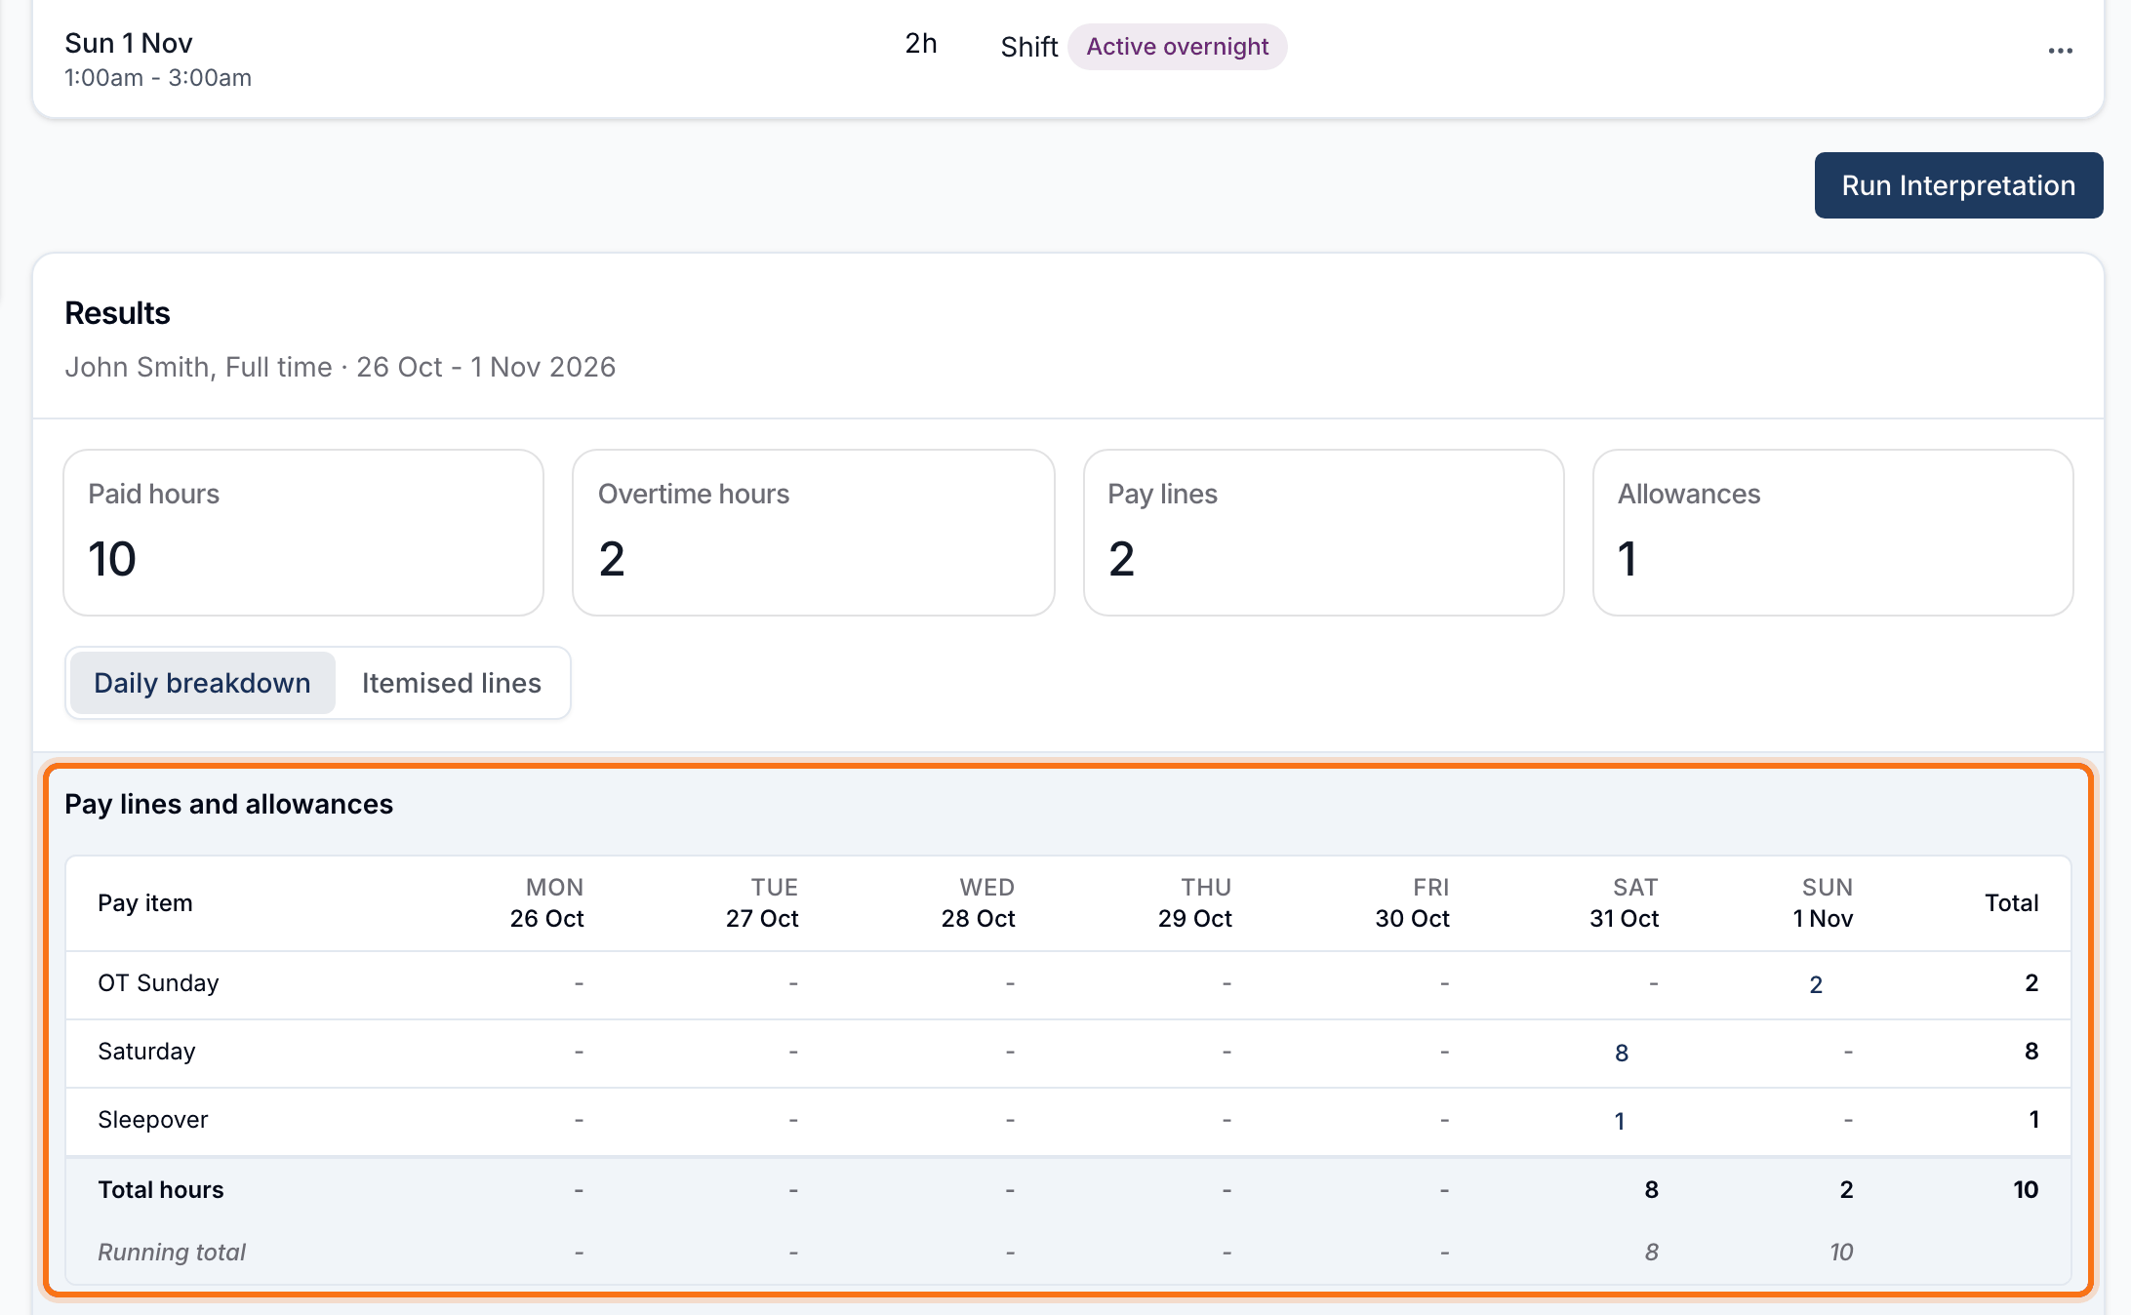Select the Daily breakdown tab
Viewport: 2131px width, 1315px height.
[202, 683]
